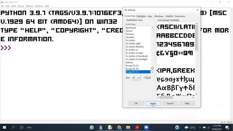The image size is (233, 131).
Task: Switch to the Highlights tab
Action: coord(141,16)
